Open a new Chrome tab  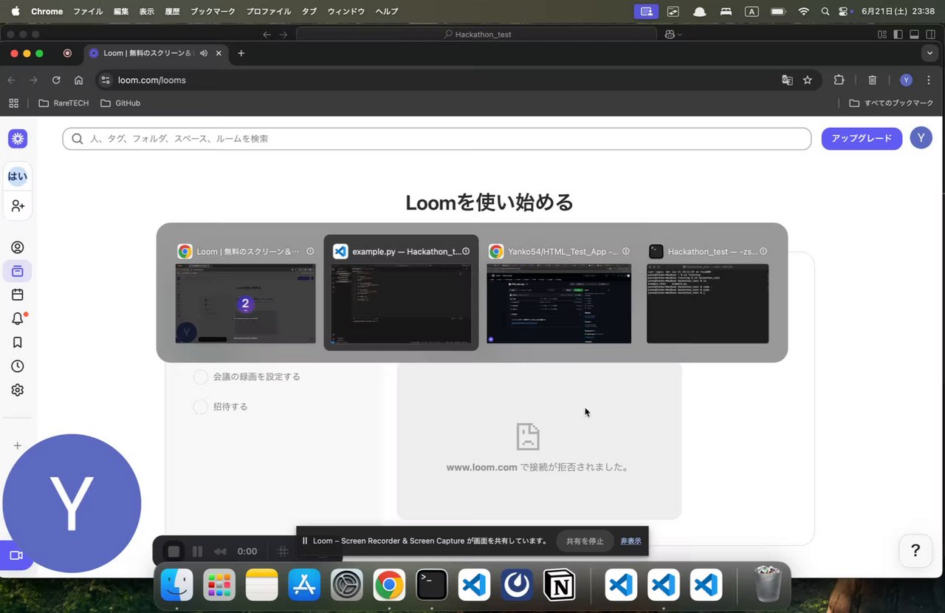241,53
